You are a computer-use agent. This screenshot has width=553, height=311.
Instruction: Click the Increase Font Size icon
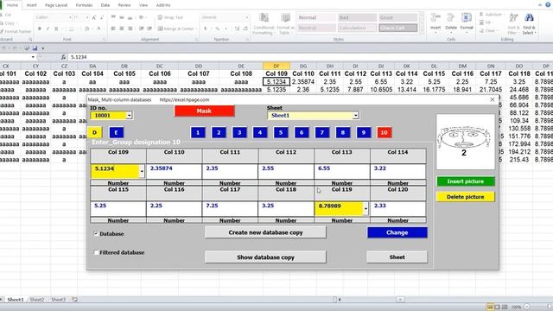(94, 17)
